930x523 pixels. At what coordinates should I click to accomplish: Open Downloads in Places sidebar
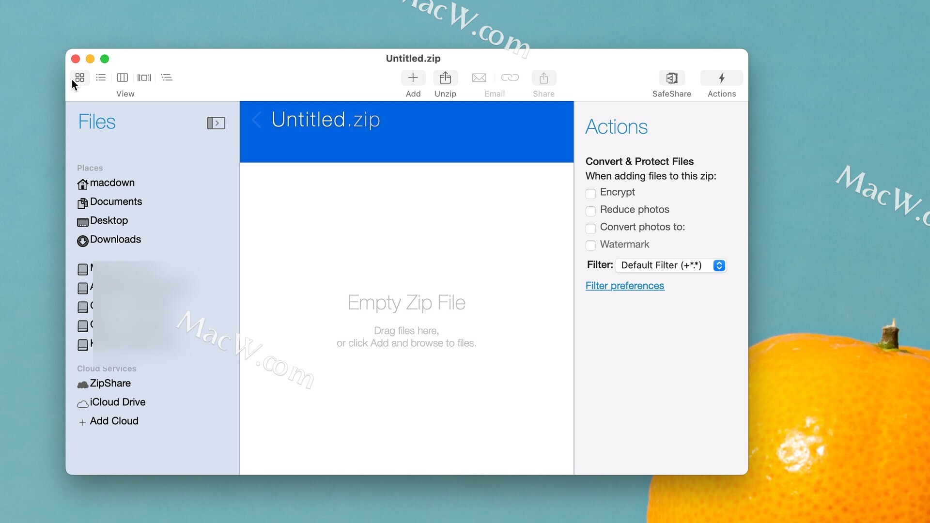tap(115, 240)
